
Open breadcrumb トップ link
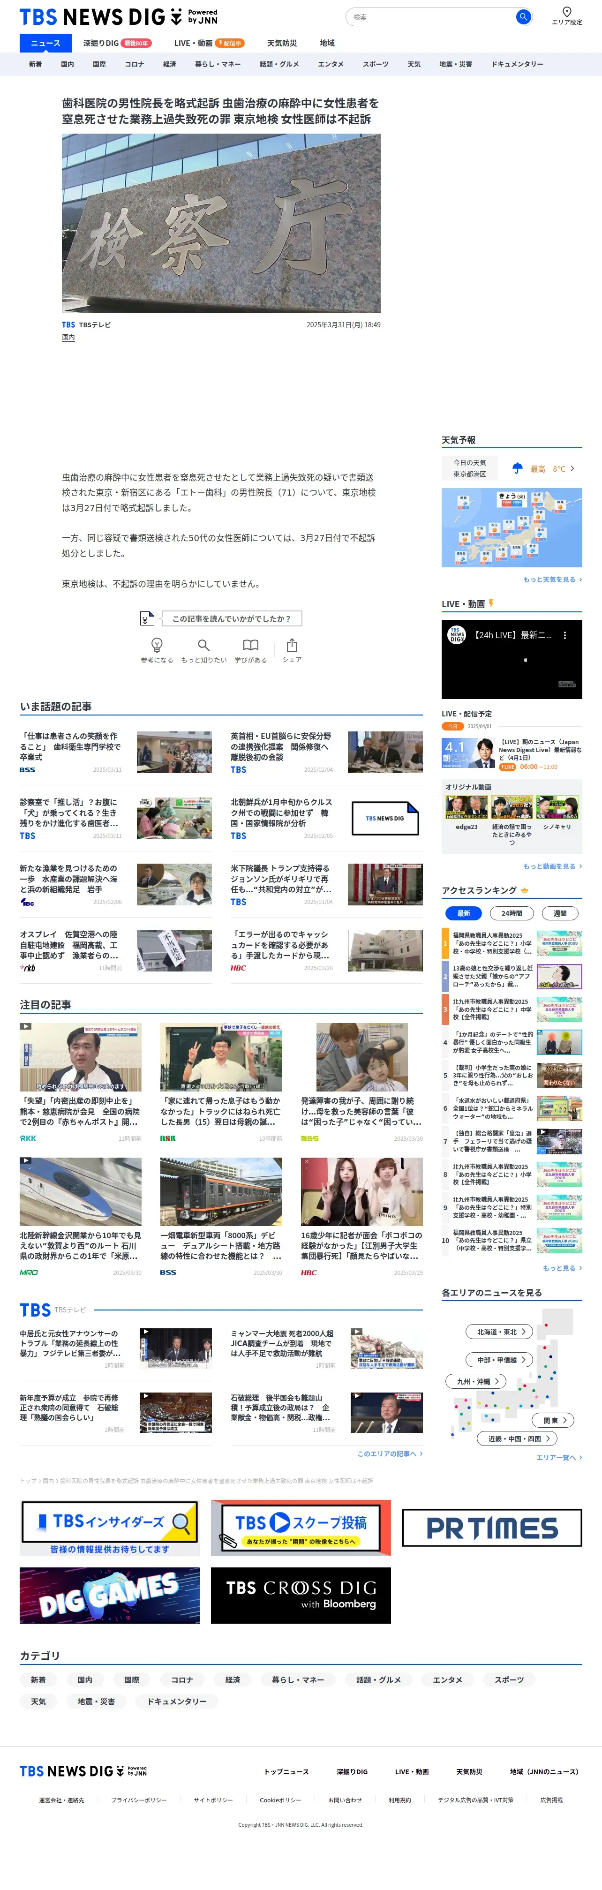tap(28, 1480)
